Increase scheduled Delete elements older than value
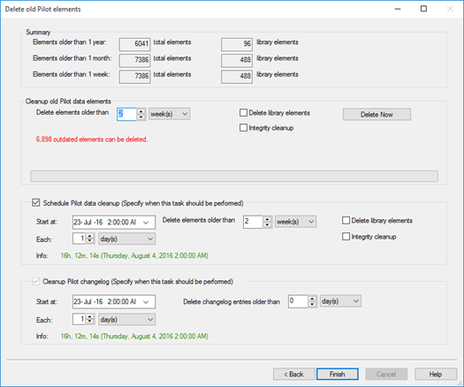This screenshot has width=464, height=387. click(x=267, y=219)
